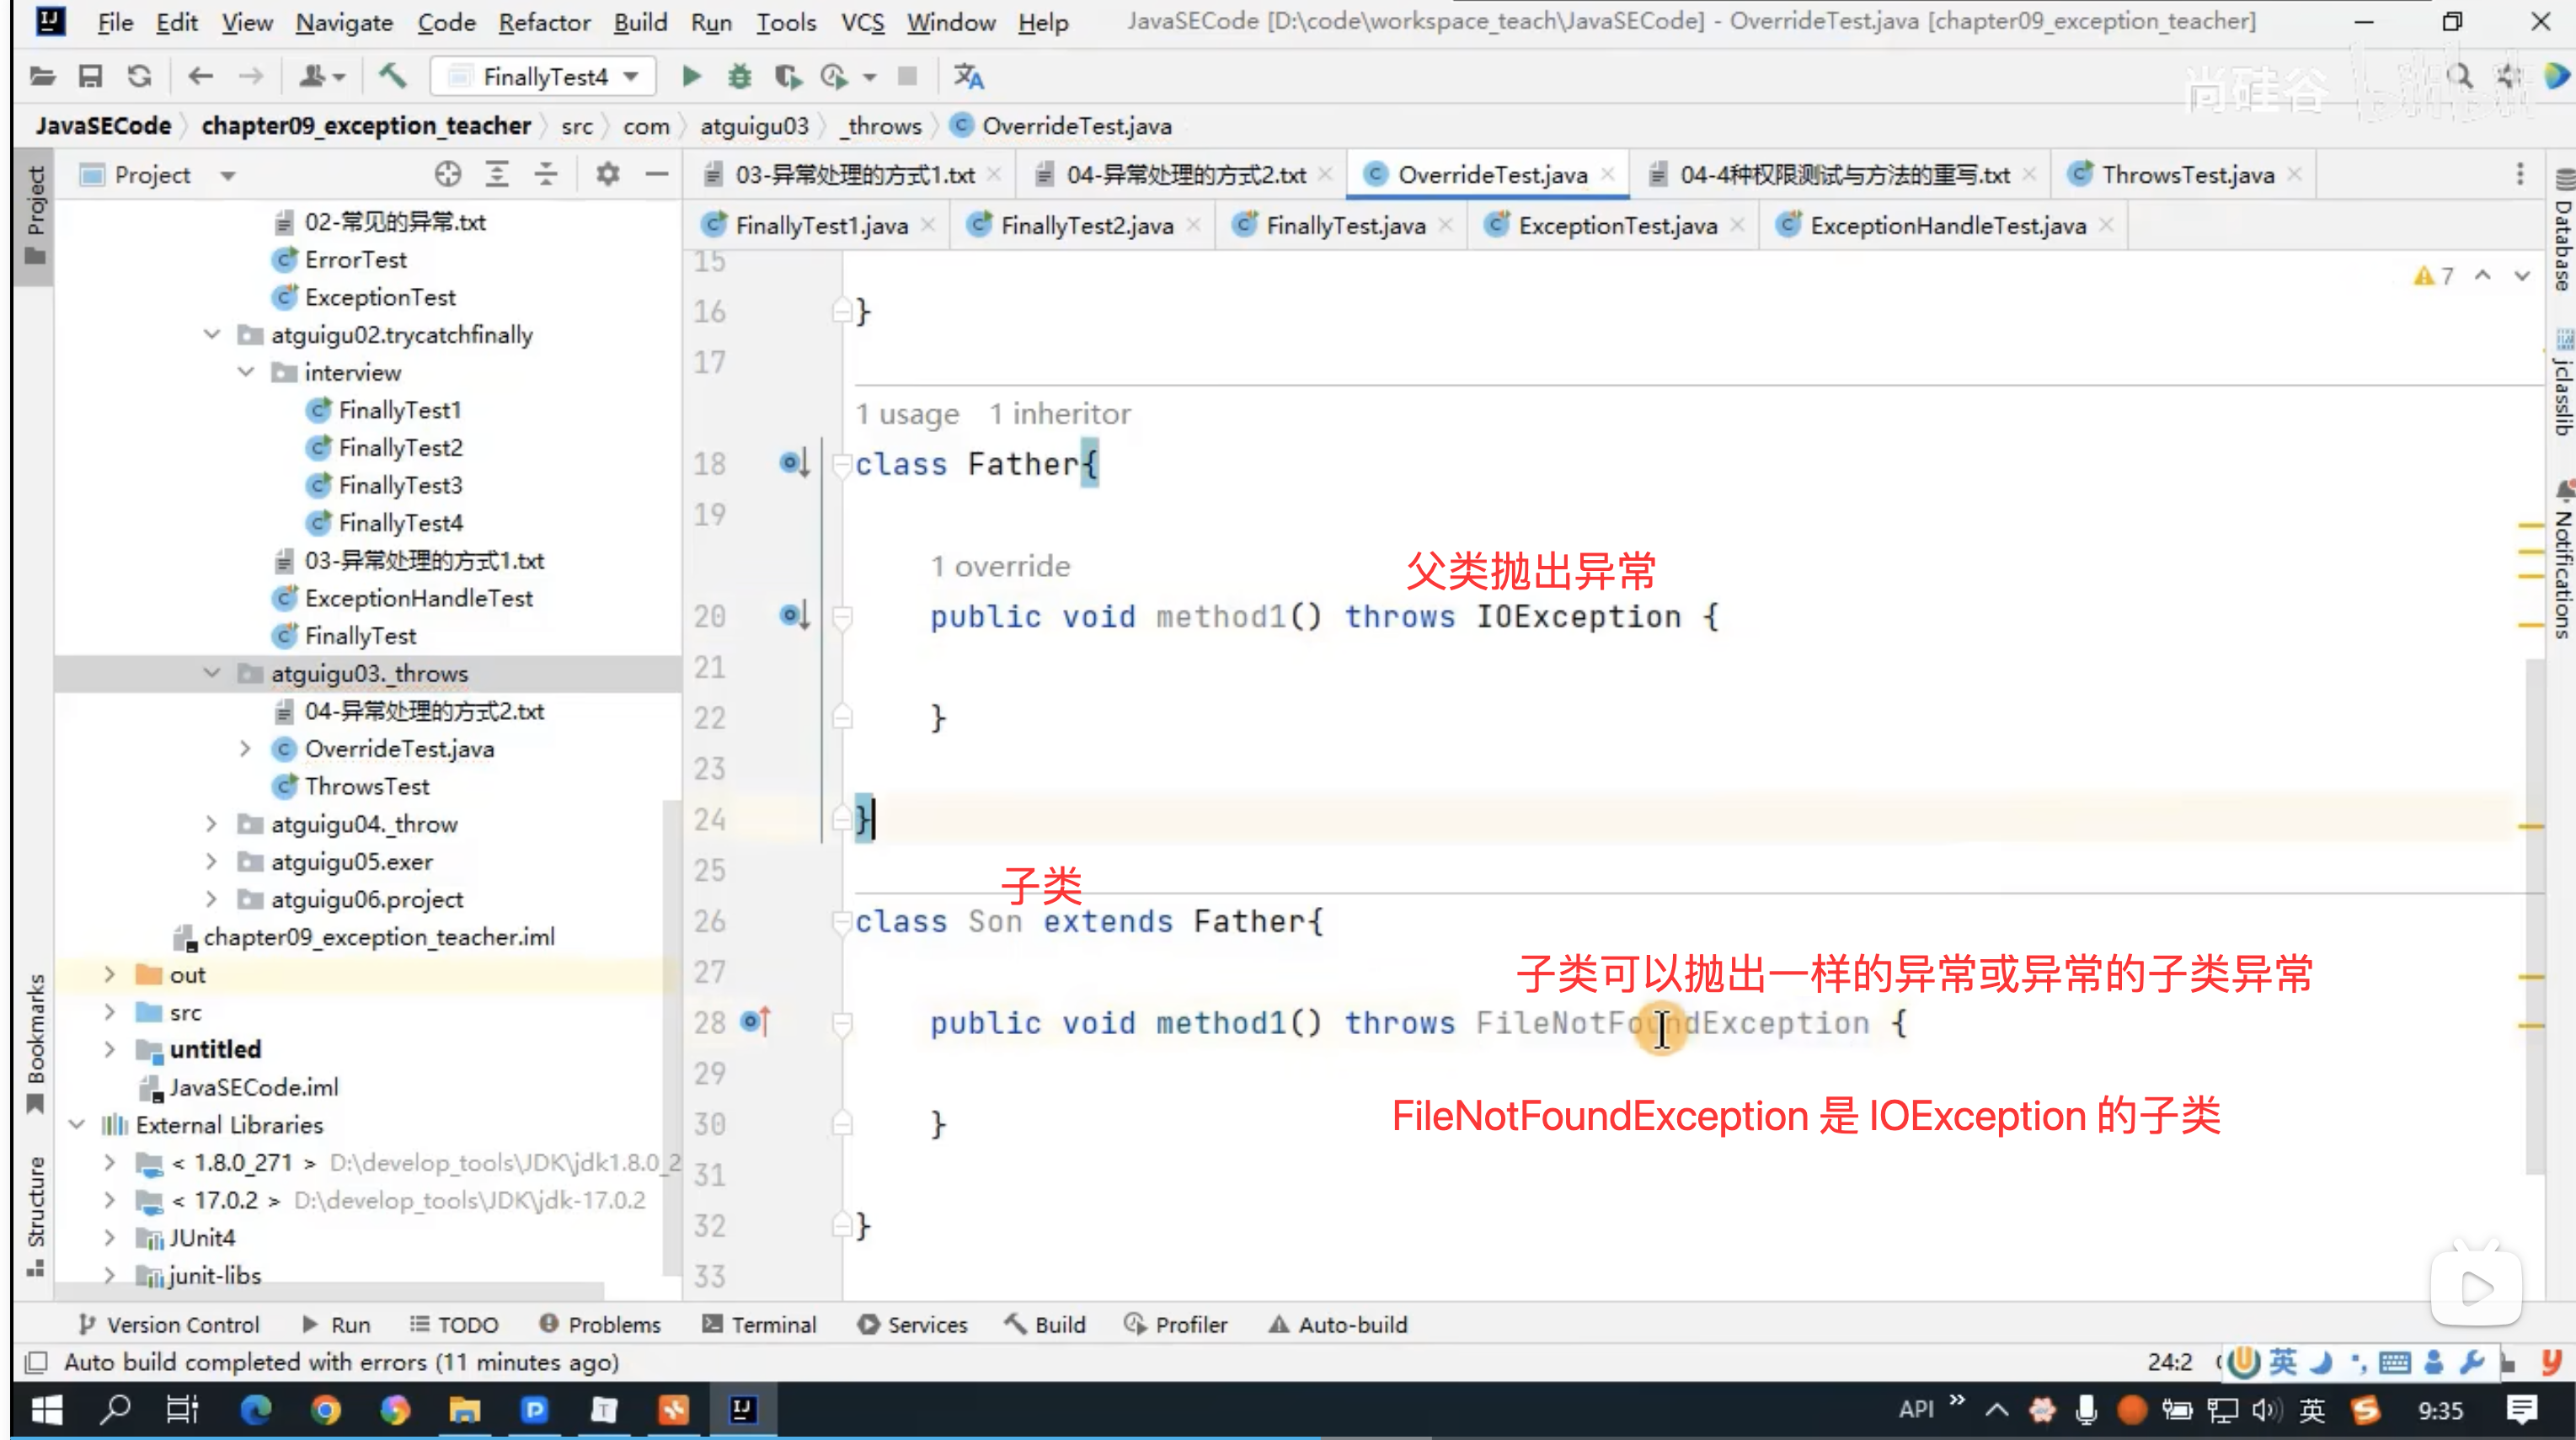The height and width of the screenshot is (1440, 2576).
Task: Click the green Run button in toolbar
Action: click(x=690, y=76)
